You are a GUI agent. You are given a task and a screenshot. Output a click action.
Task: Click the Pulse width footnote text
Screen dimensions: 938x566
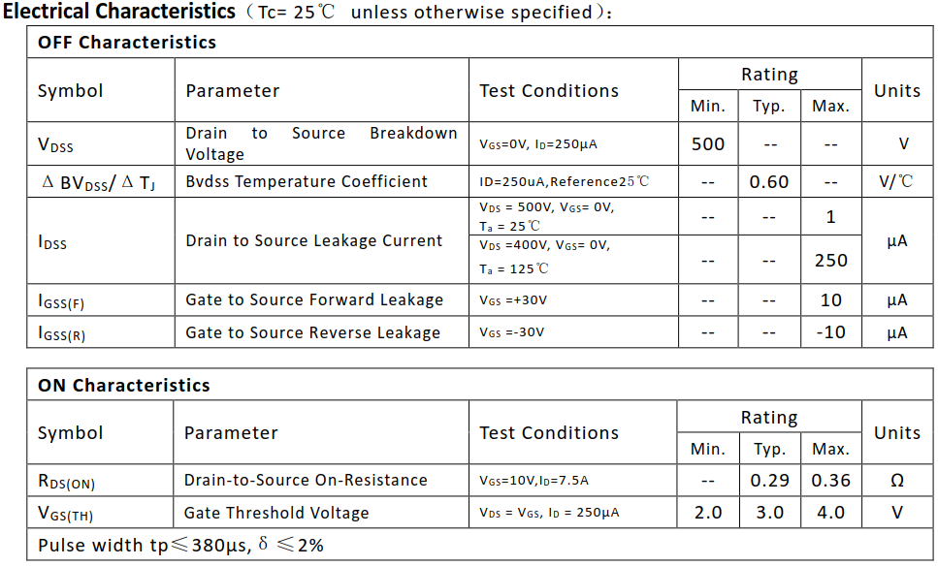point(180,545)
